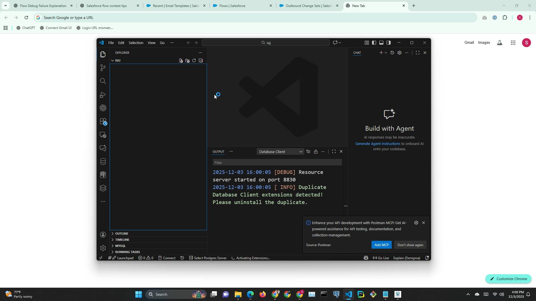Click the Add MCP button
Viewport: 536px width, 301px height.
pos(381,245)
